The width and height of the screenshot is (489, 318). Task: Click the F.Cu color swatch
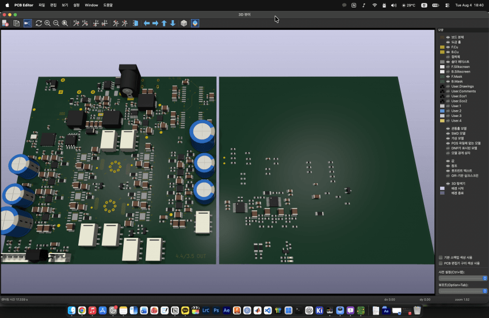click(442, 47)
